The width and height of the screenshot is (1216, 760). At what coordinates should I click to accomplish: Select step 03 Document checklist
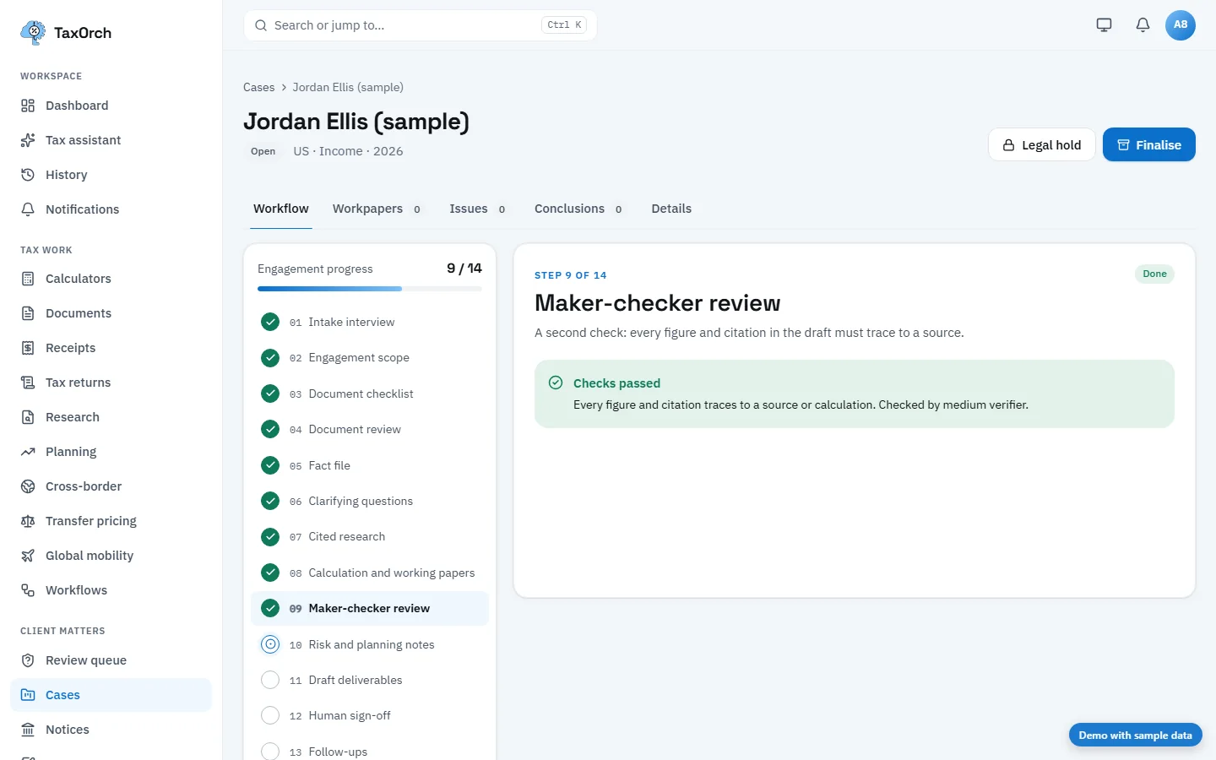pos(370,394)
